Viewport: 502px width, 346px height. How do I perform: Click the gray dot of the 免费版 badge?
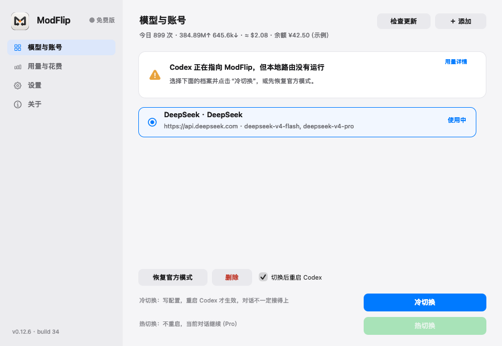pyautogui.click(x=92, y=20)
